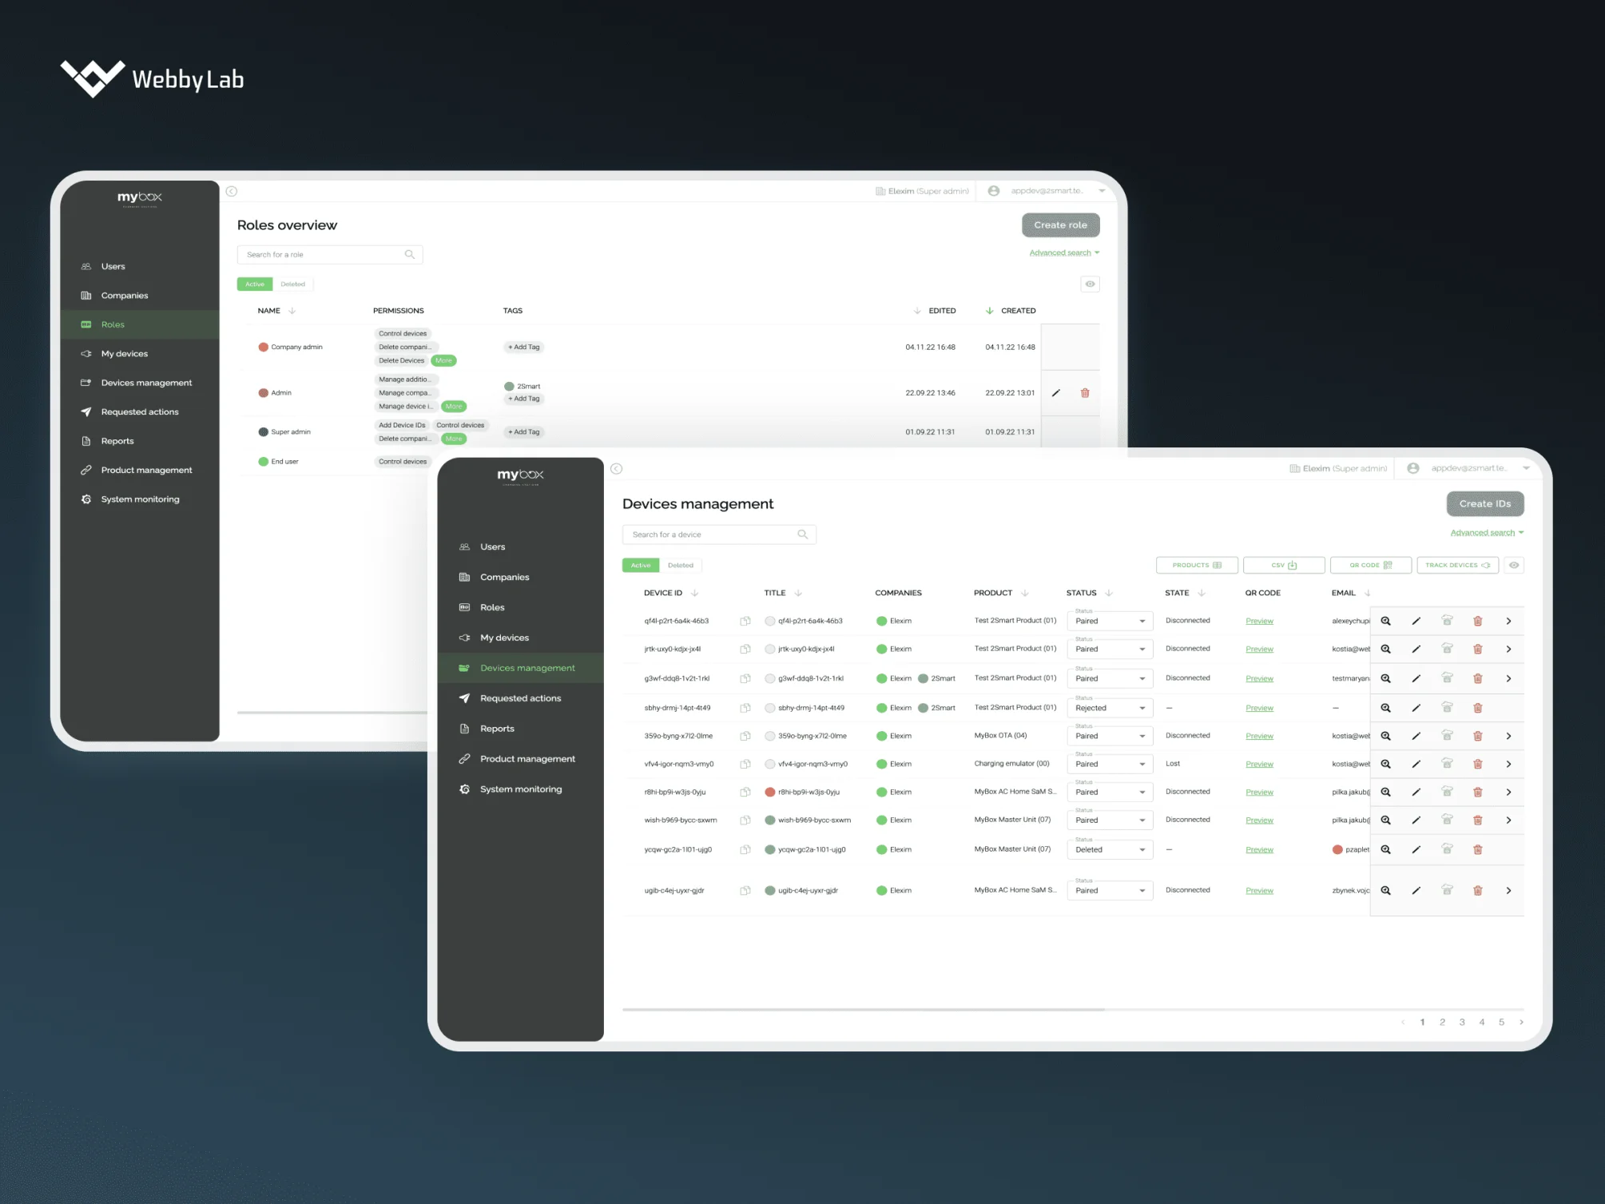1605x1204 pixels.
Task: Click pencil edit icon for Admin role
Action: click(x=1055, y=393)
